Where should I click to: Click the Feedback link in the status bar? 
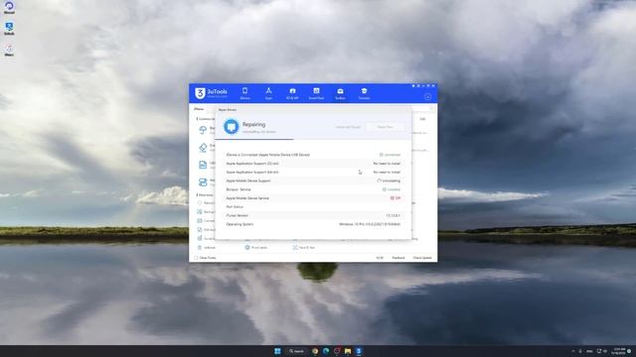click(398, 258)
